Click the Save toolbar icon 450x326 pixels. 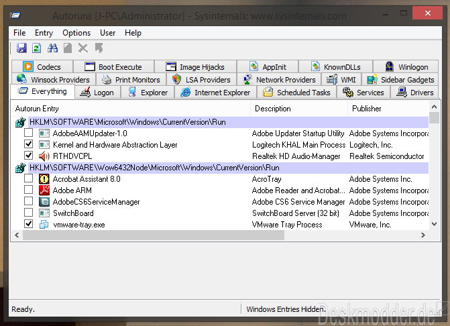pyautogui.click(x=21, y=48)
